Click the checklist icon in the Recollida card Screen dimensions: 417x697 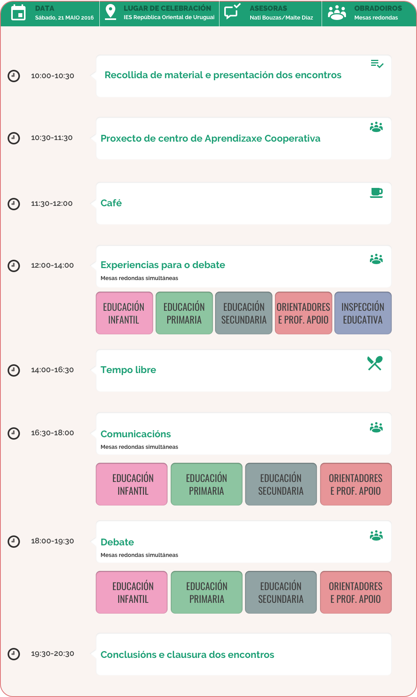point(377,64)
